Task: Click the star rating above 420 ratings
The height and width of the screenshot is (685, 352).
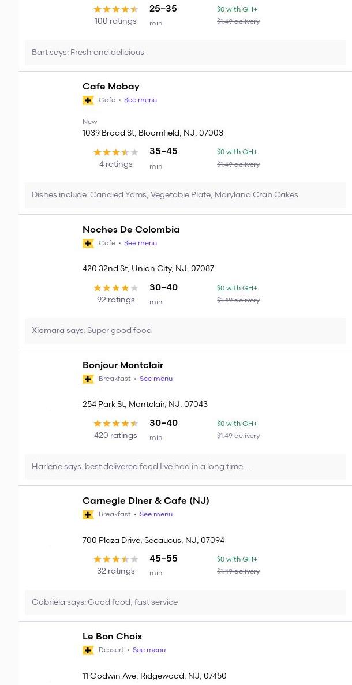Action: coord(116,424)
